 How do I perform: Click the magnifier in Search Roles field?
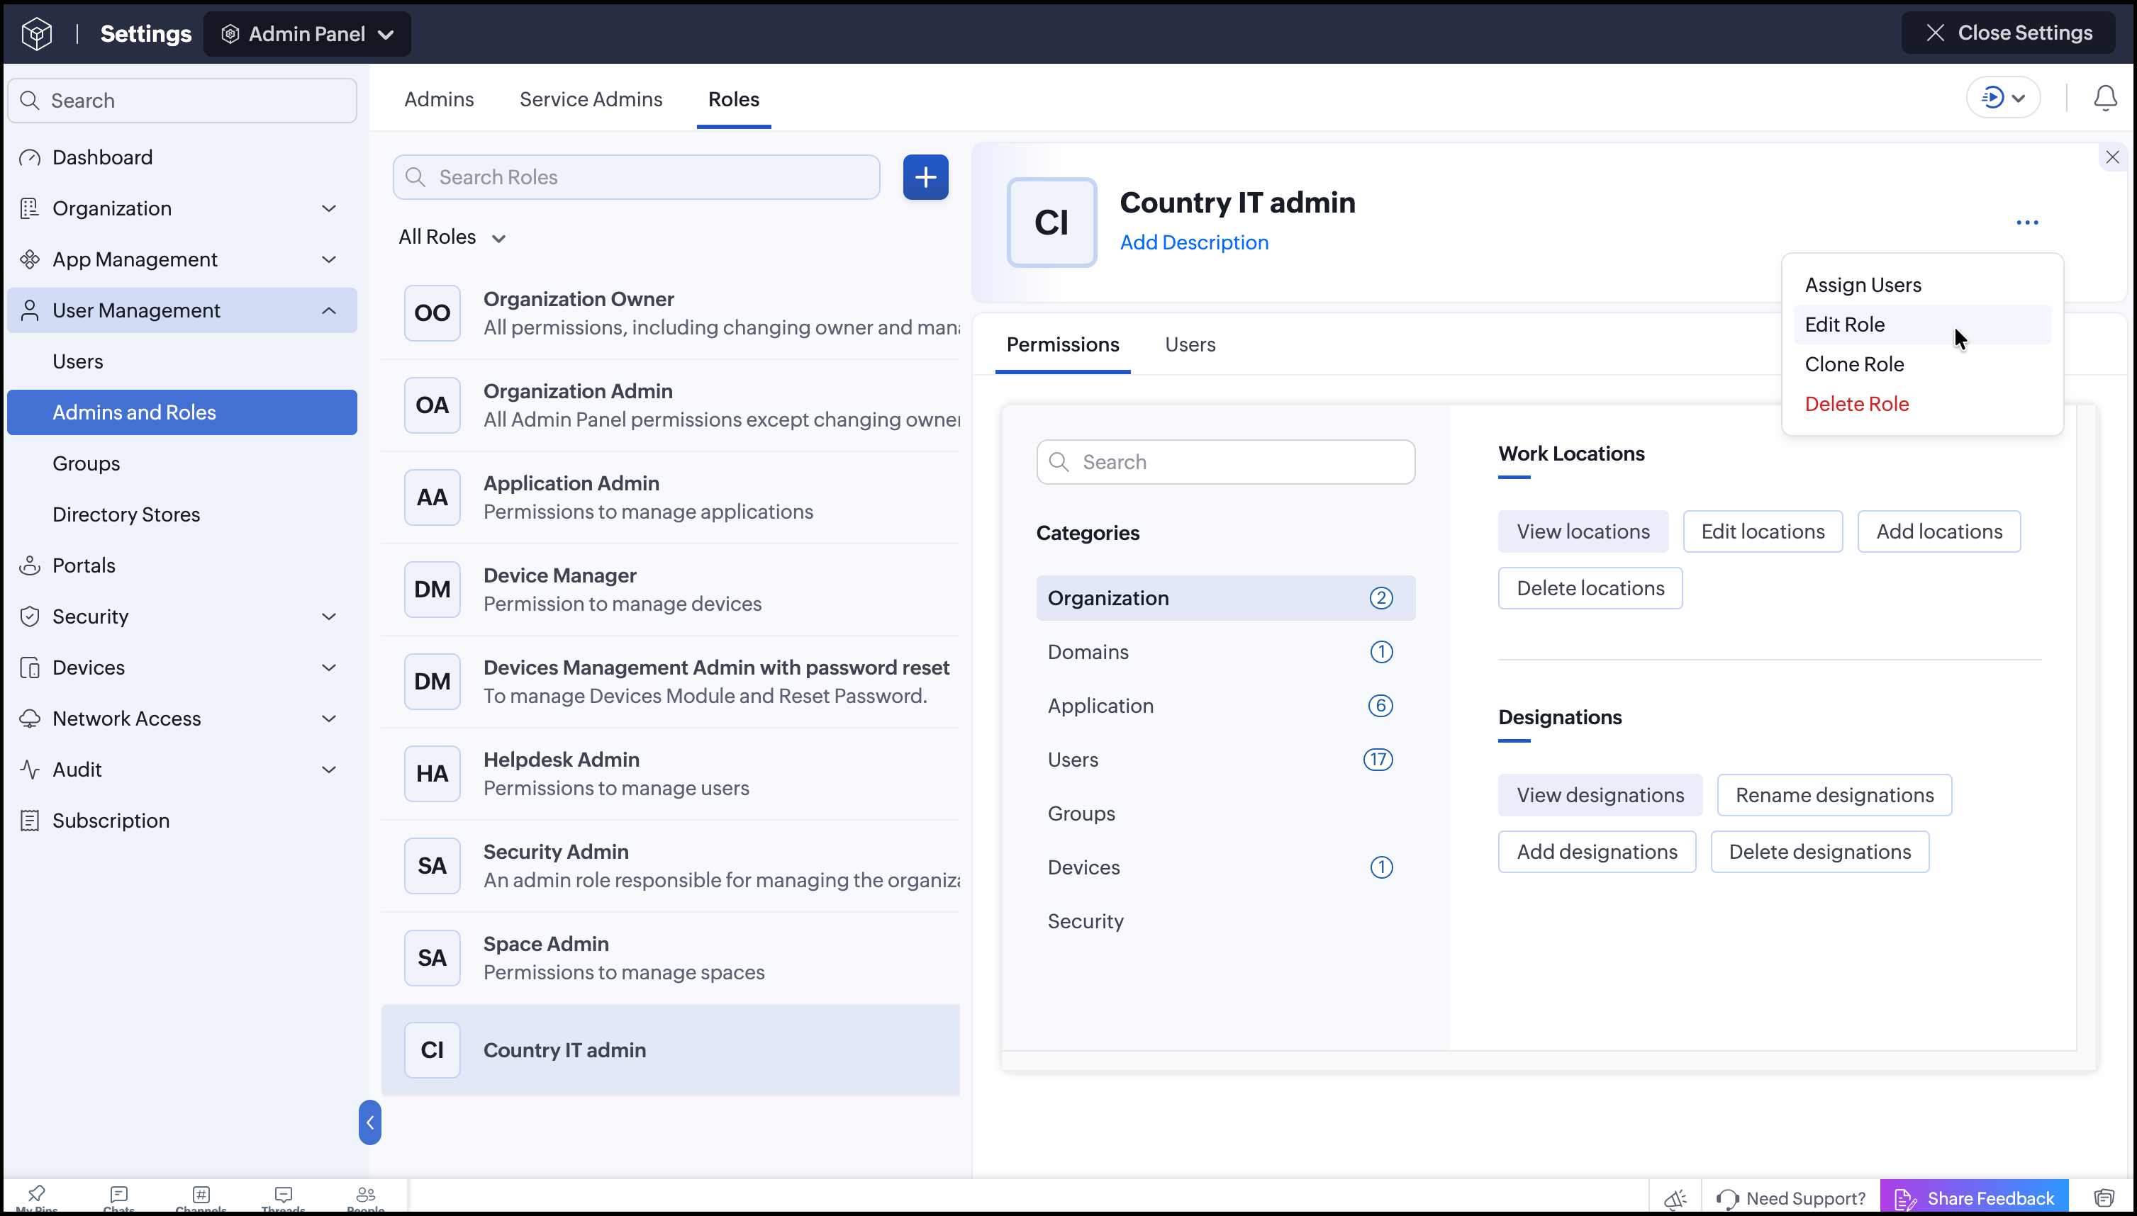(415, 177)
